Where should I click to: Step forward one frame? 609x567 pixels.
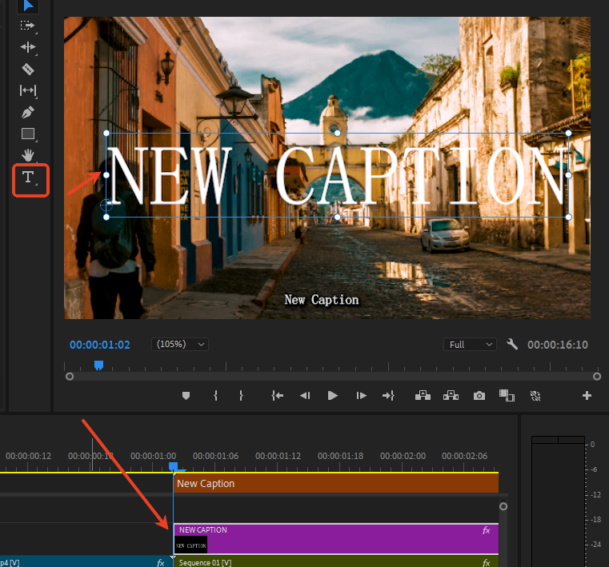point(361,396)
